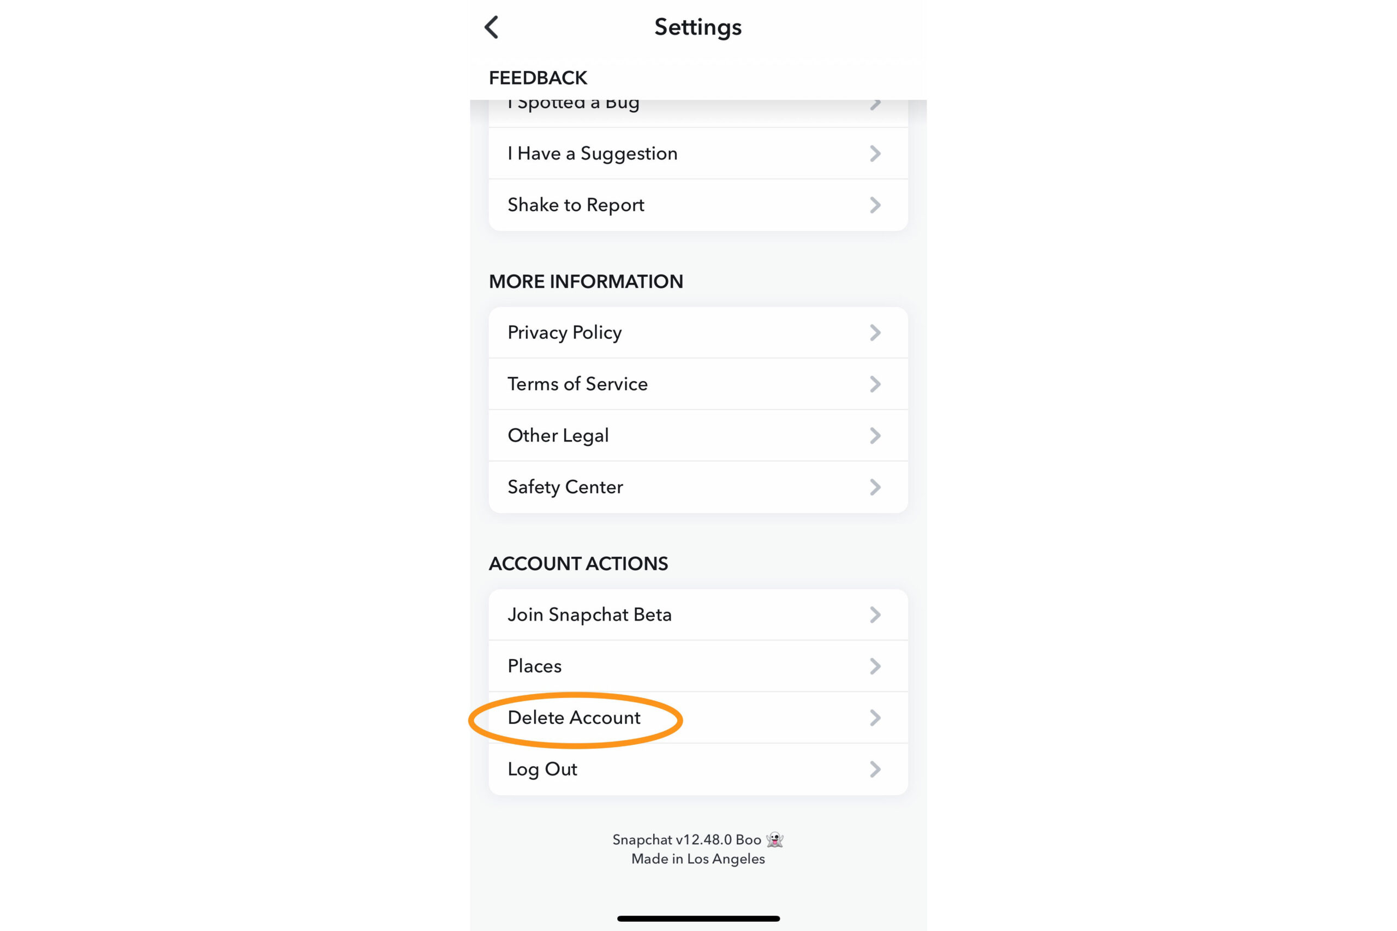Tap the back arrow in Settings header

[x=492, y=27]
